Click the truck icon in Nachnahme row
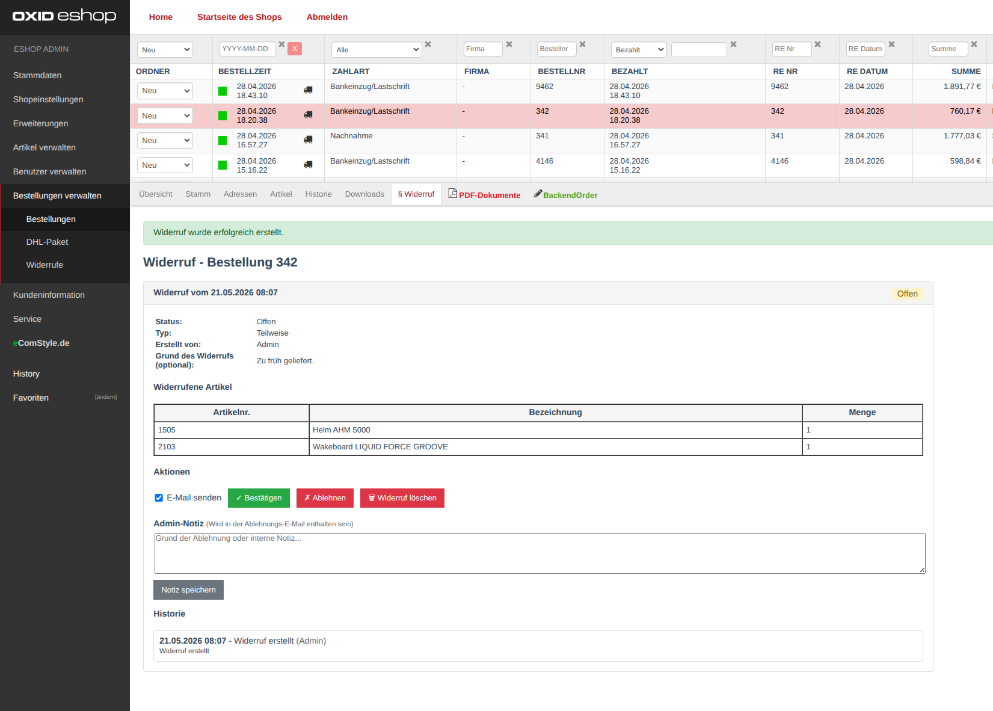Viewport: 993px width, 711px height. tap(308, 140)
